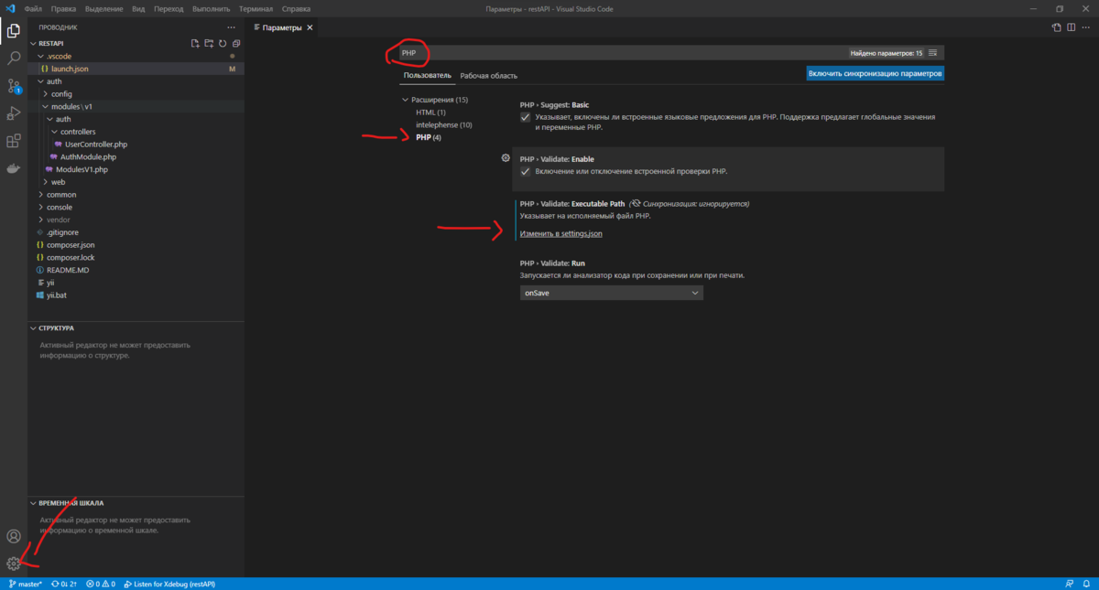This screenshot has height=590, width=1099.
Task: Open the Терминал menu
Action: [x=256, y=8]
